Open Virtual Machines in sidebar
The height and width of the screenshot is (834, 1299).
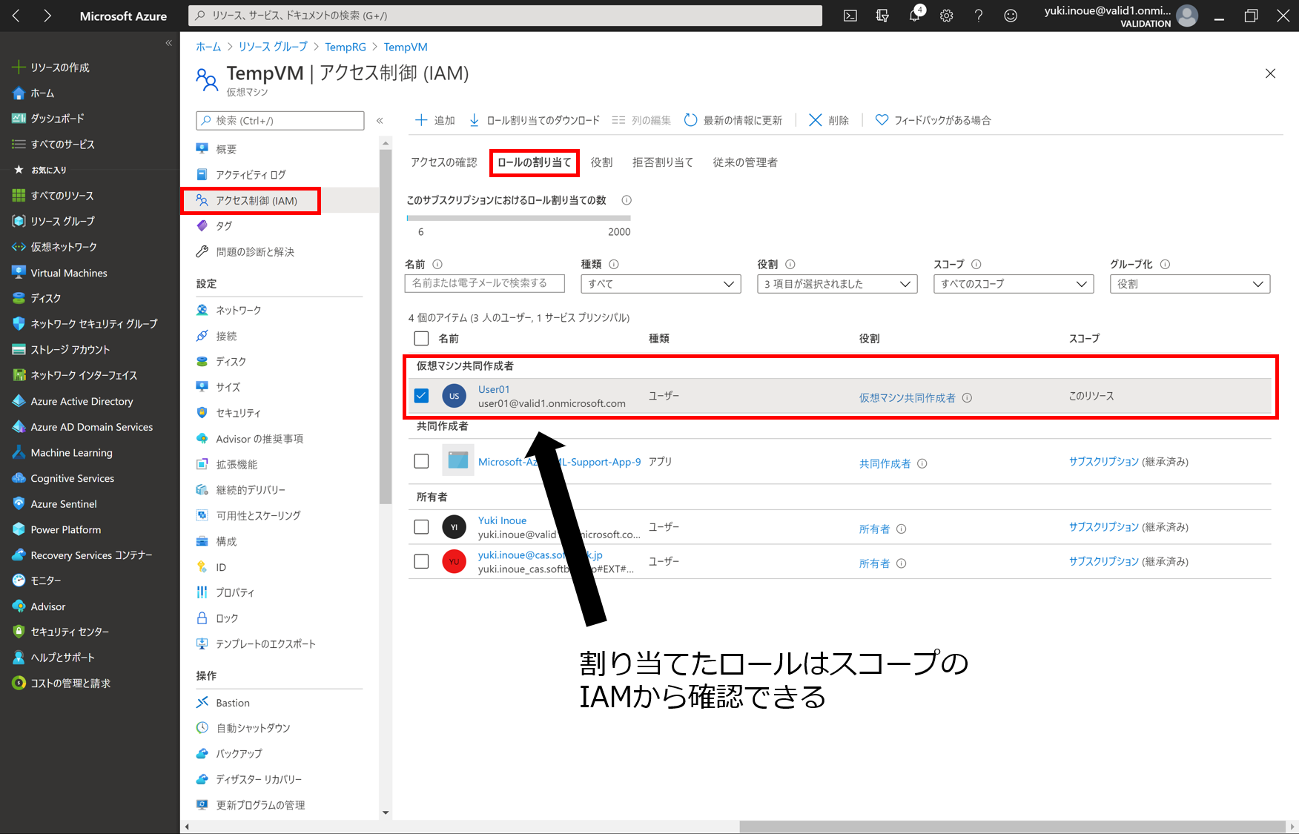pyautogui.click(x=68, y=273)
